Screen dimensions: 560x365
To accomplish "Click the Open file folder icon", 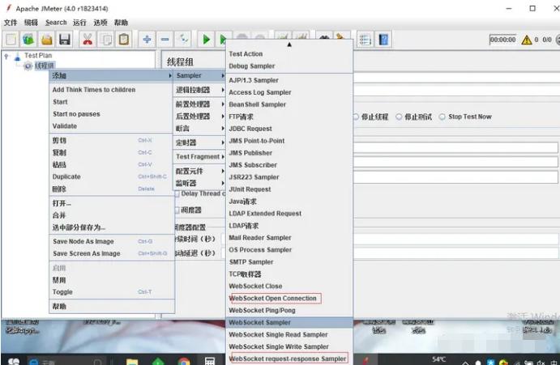I will point(46,39).
